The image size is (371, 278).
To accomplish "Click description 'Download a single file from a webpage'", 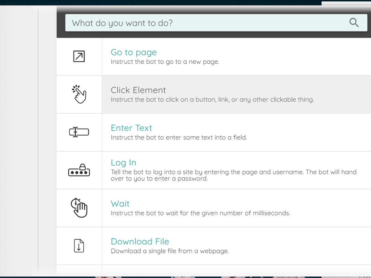I will click(x=170, y=251).
